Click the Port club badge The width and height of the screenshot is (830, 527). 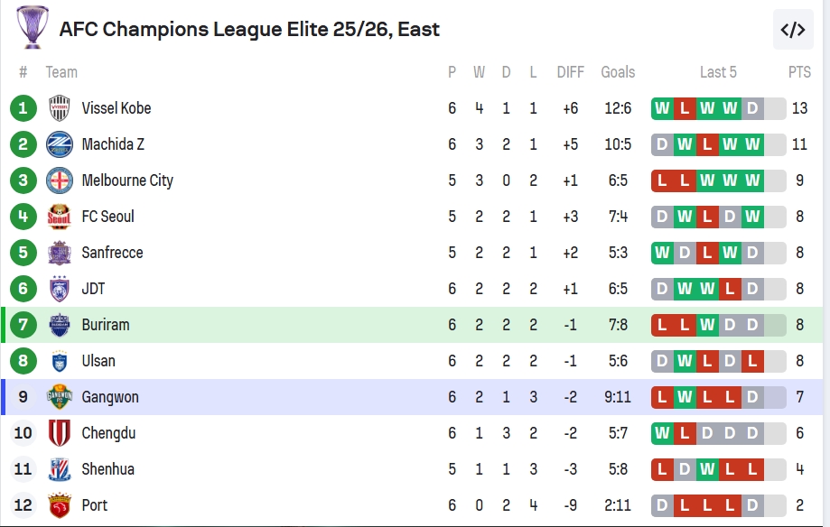60,505
